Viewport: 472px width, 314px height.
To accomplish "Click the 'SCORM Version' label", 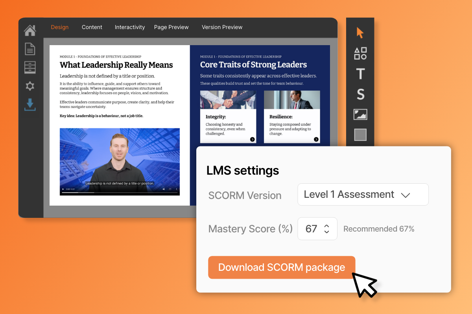I will click(x=245, y=195).
